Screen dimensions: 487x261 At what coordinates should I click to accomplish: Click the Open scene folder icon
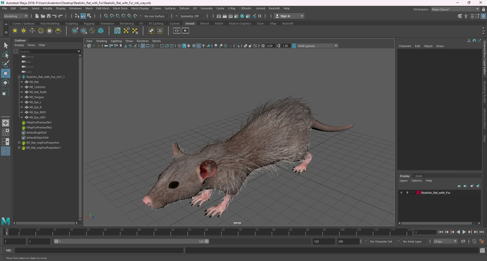click(x=43, y=16)
